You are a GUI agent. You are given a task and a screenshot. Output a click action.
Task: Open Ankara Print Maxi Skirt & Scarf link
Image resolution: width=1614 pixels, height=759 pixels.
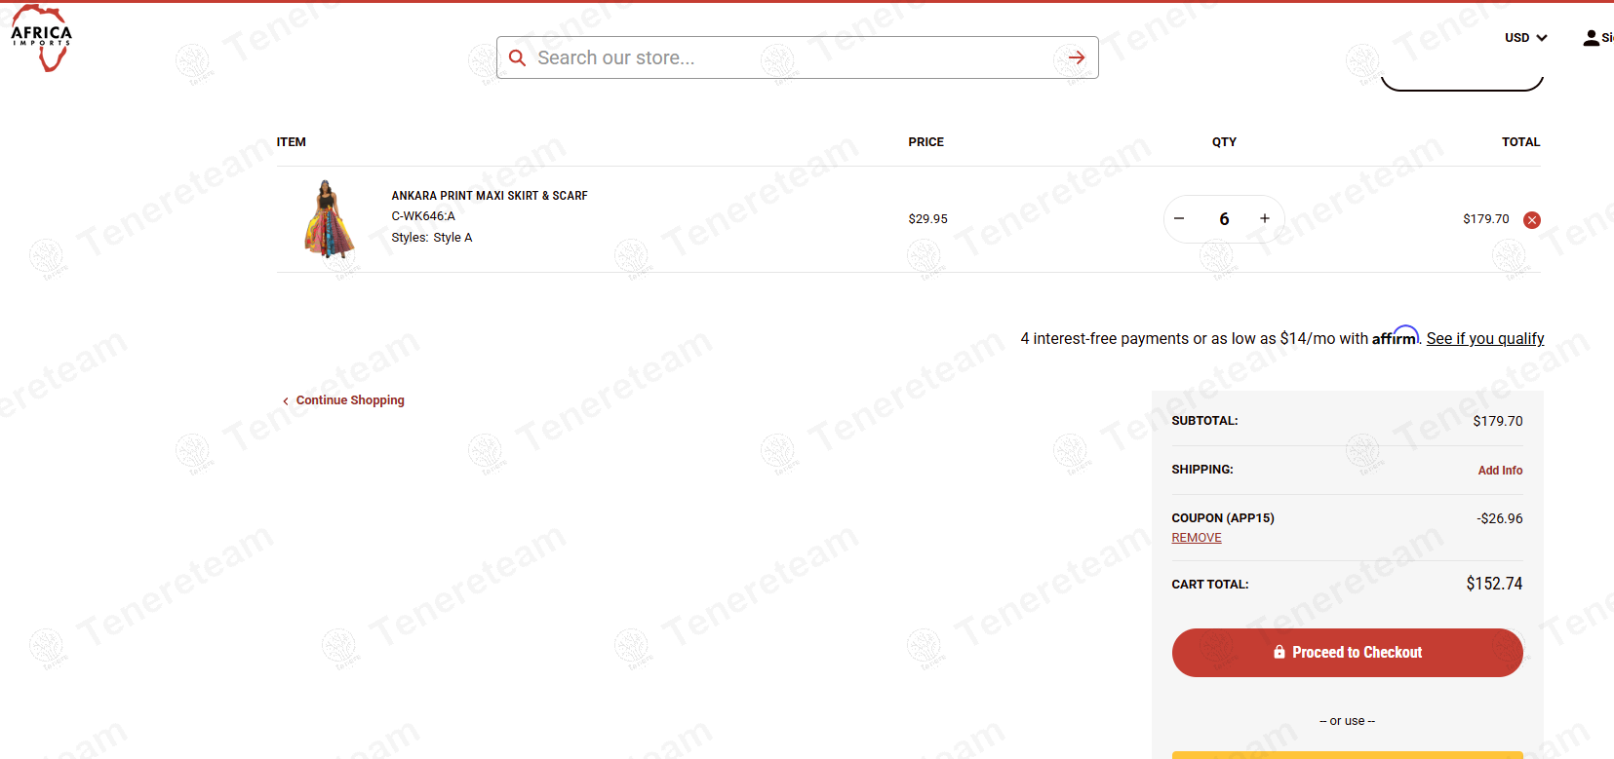(490, 196)
